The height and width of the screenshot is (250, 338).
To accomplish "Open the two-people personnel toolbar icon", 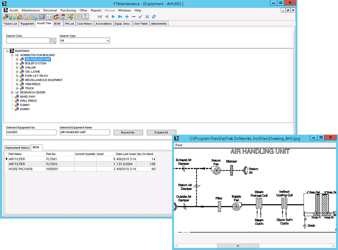I will 56,17.
